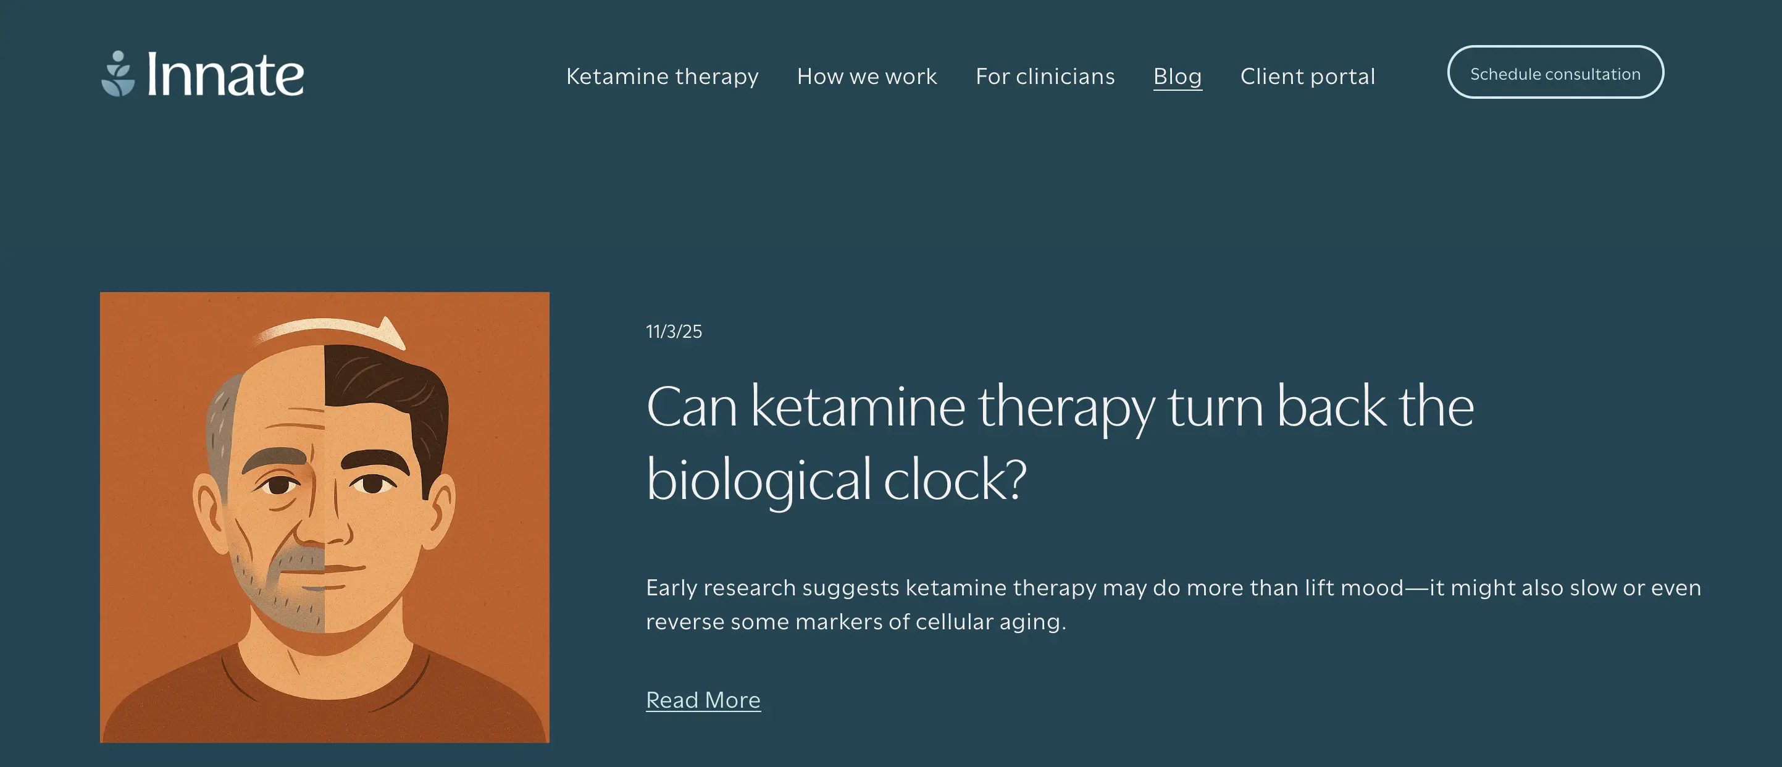Select For clinicians in the navigation
The width and height of the screenshot is (1782, 767).
pos(1045,76)
